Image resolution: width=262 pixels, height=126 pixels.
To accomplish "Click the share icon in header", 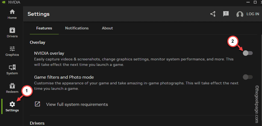I will tap(213, 14).
